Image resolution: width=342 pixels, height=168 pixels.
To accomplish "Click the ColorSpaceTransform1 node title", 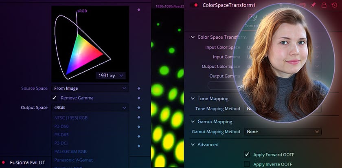I will pos(229,5).
